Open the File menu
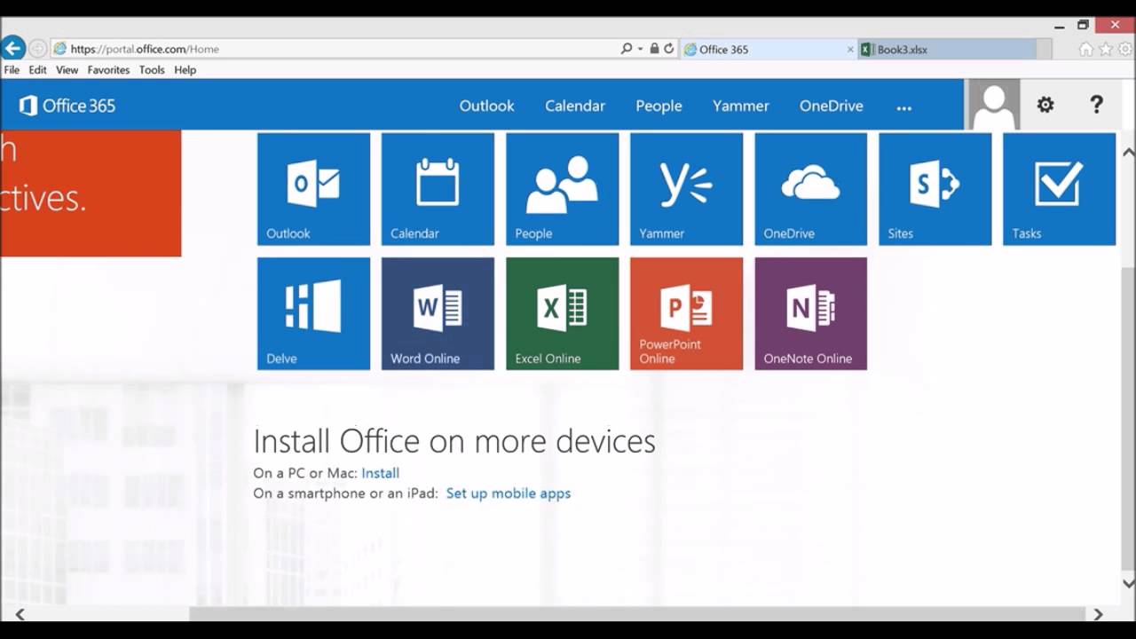Viewport: 1136px width, 639px height. pos(12,70)
